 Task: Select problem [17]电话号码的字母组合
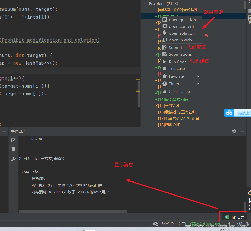pos(179,118)
